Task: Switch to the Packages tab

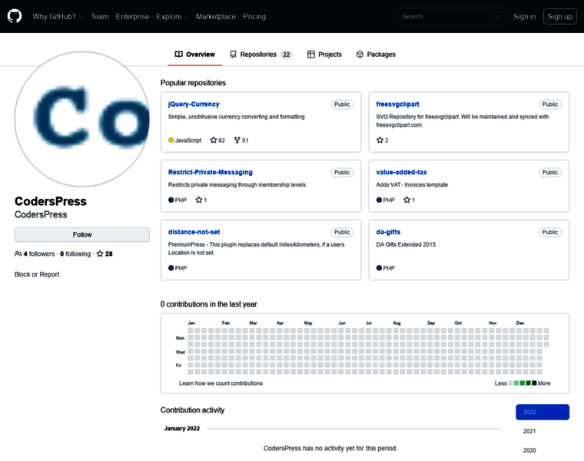Action: point(376,55)
